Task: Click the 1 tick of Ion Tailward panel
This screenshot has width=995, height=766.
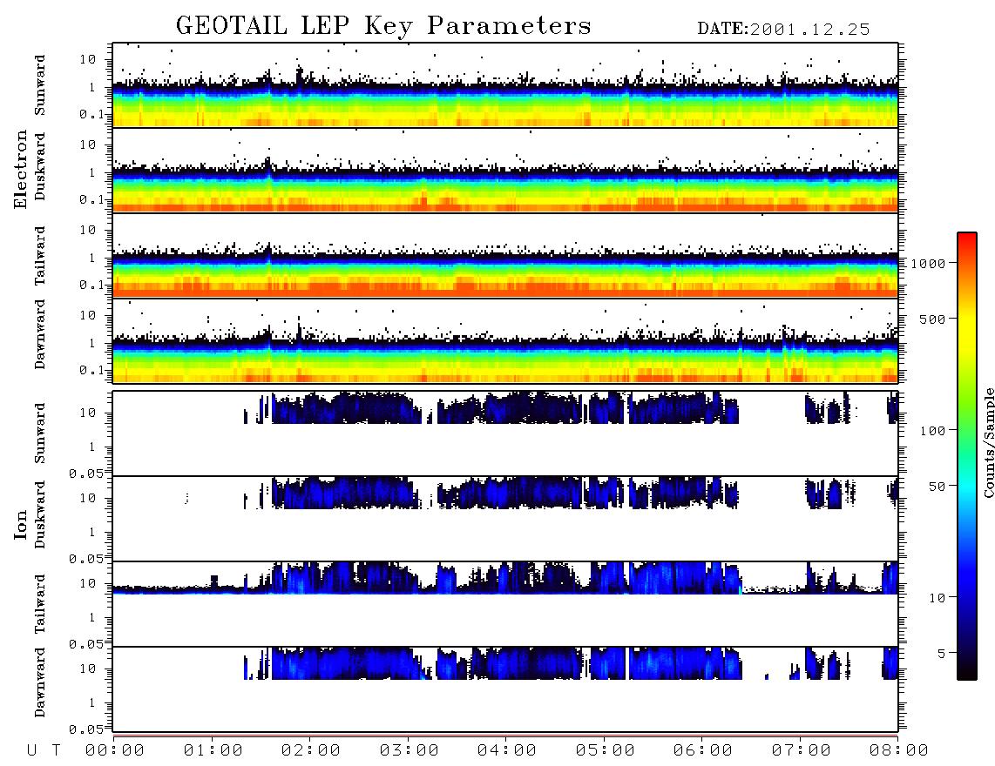Action: click(x=92, y=617)
